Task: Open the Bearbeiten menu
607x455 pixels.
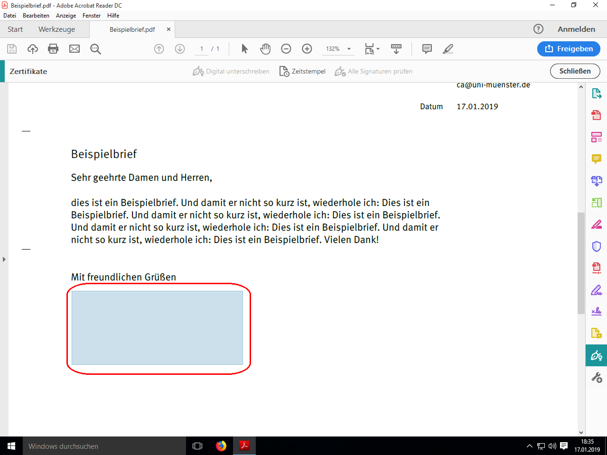Action: (36, 16)
